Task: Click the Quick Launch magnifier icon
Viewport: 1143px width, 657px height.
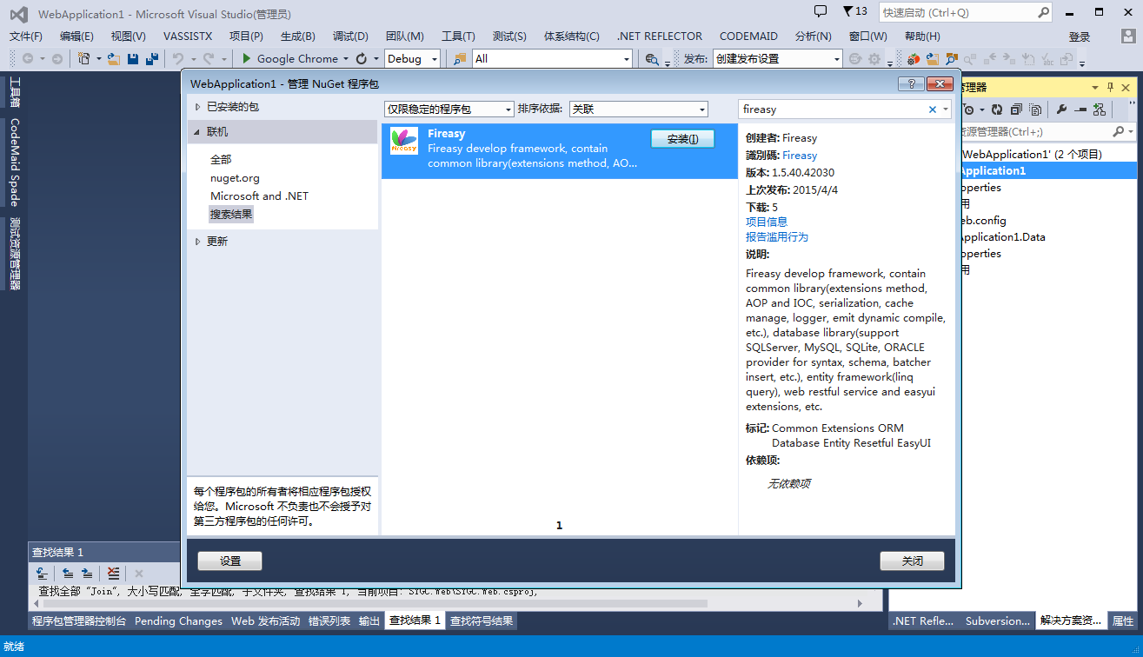Action: (x=1043, y=12)
